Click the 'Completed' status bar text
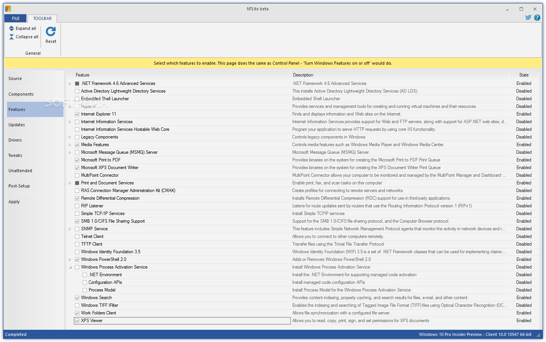The width and height of the screenshot is (546, 342). point(16,334)
